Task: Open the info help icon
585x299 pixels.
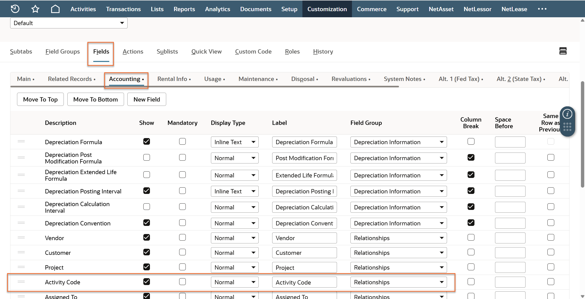Action: (567, 114)
